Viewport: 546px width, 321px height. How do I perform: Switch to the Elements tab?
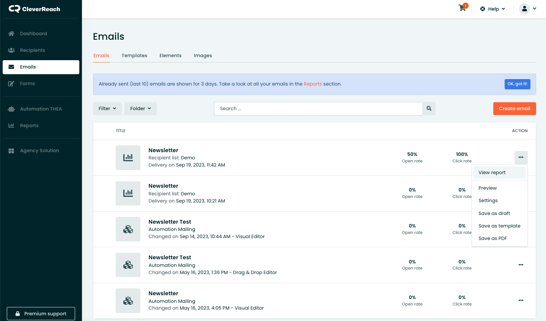pyautogui.click(x=170, y=56)
